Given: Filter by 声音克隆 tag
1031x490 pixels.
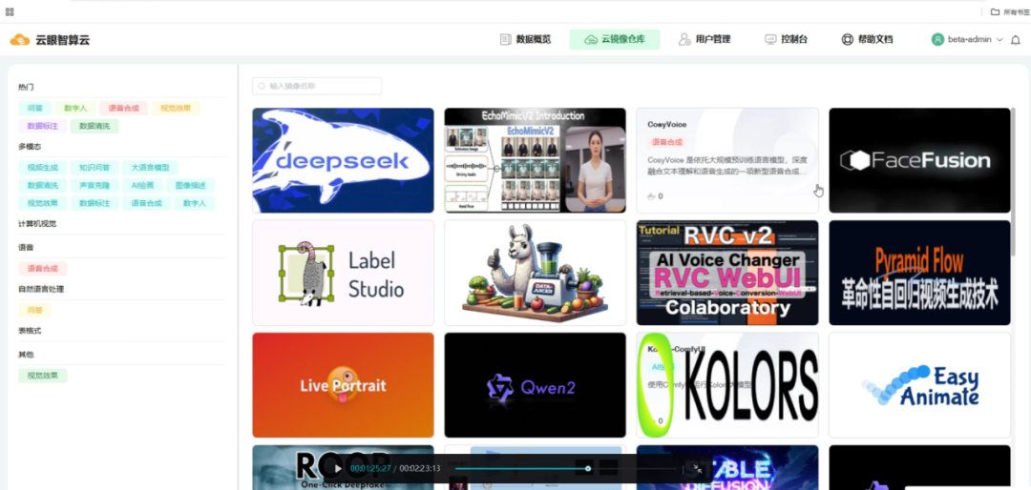Looking at the screenshot, I should coord(95,186).
